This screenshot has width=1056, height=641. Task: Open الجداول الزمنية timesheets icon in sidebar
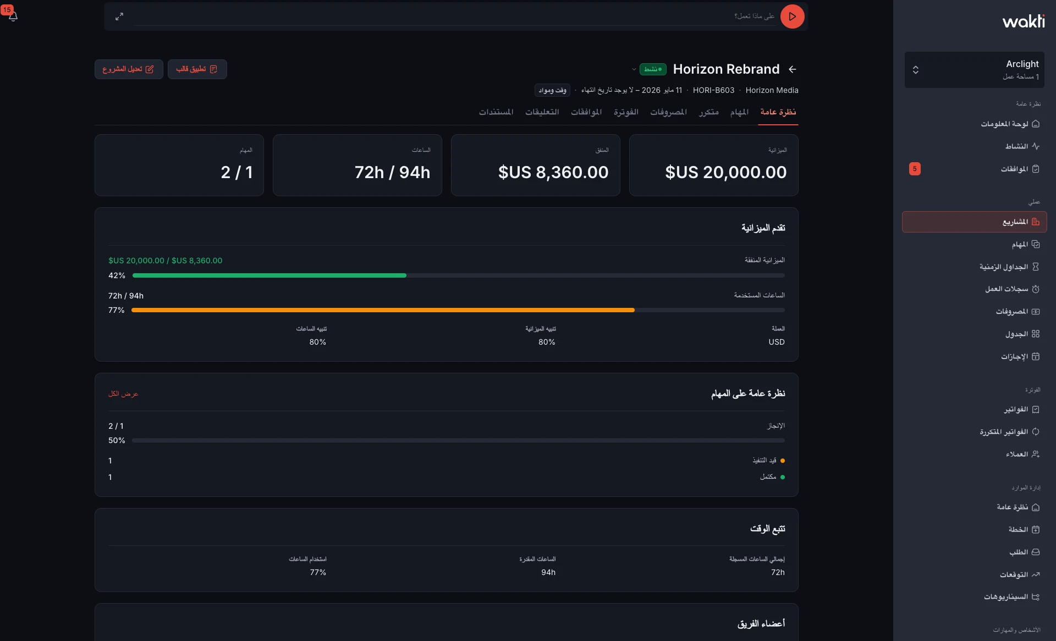(1036, 267)
